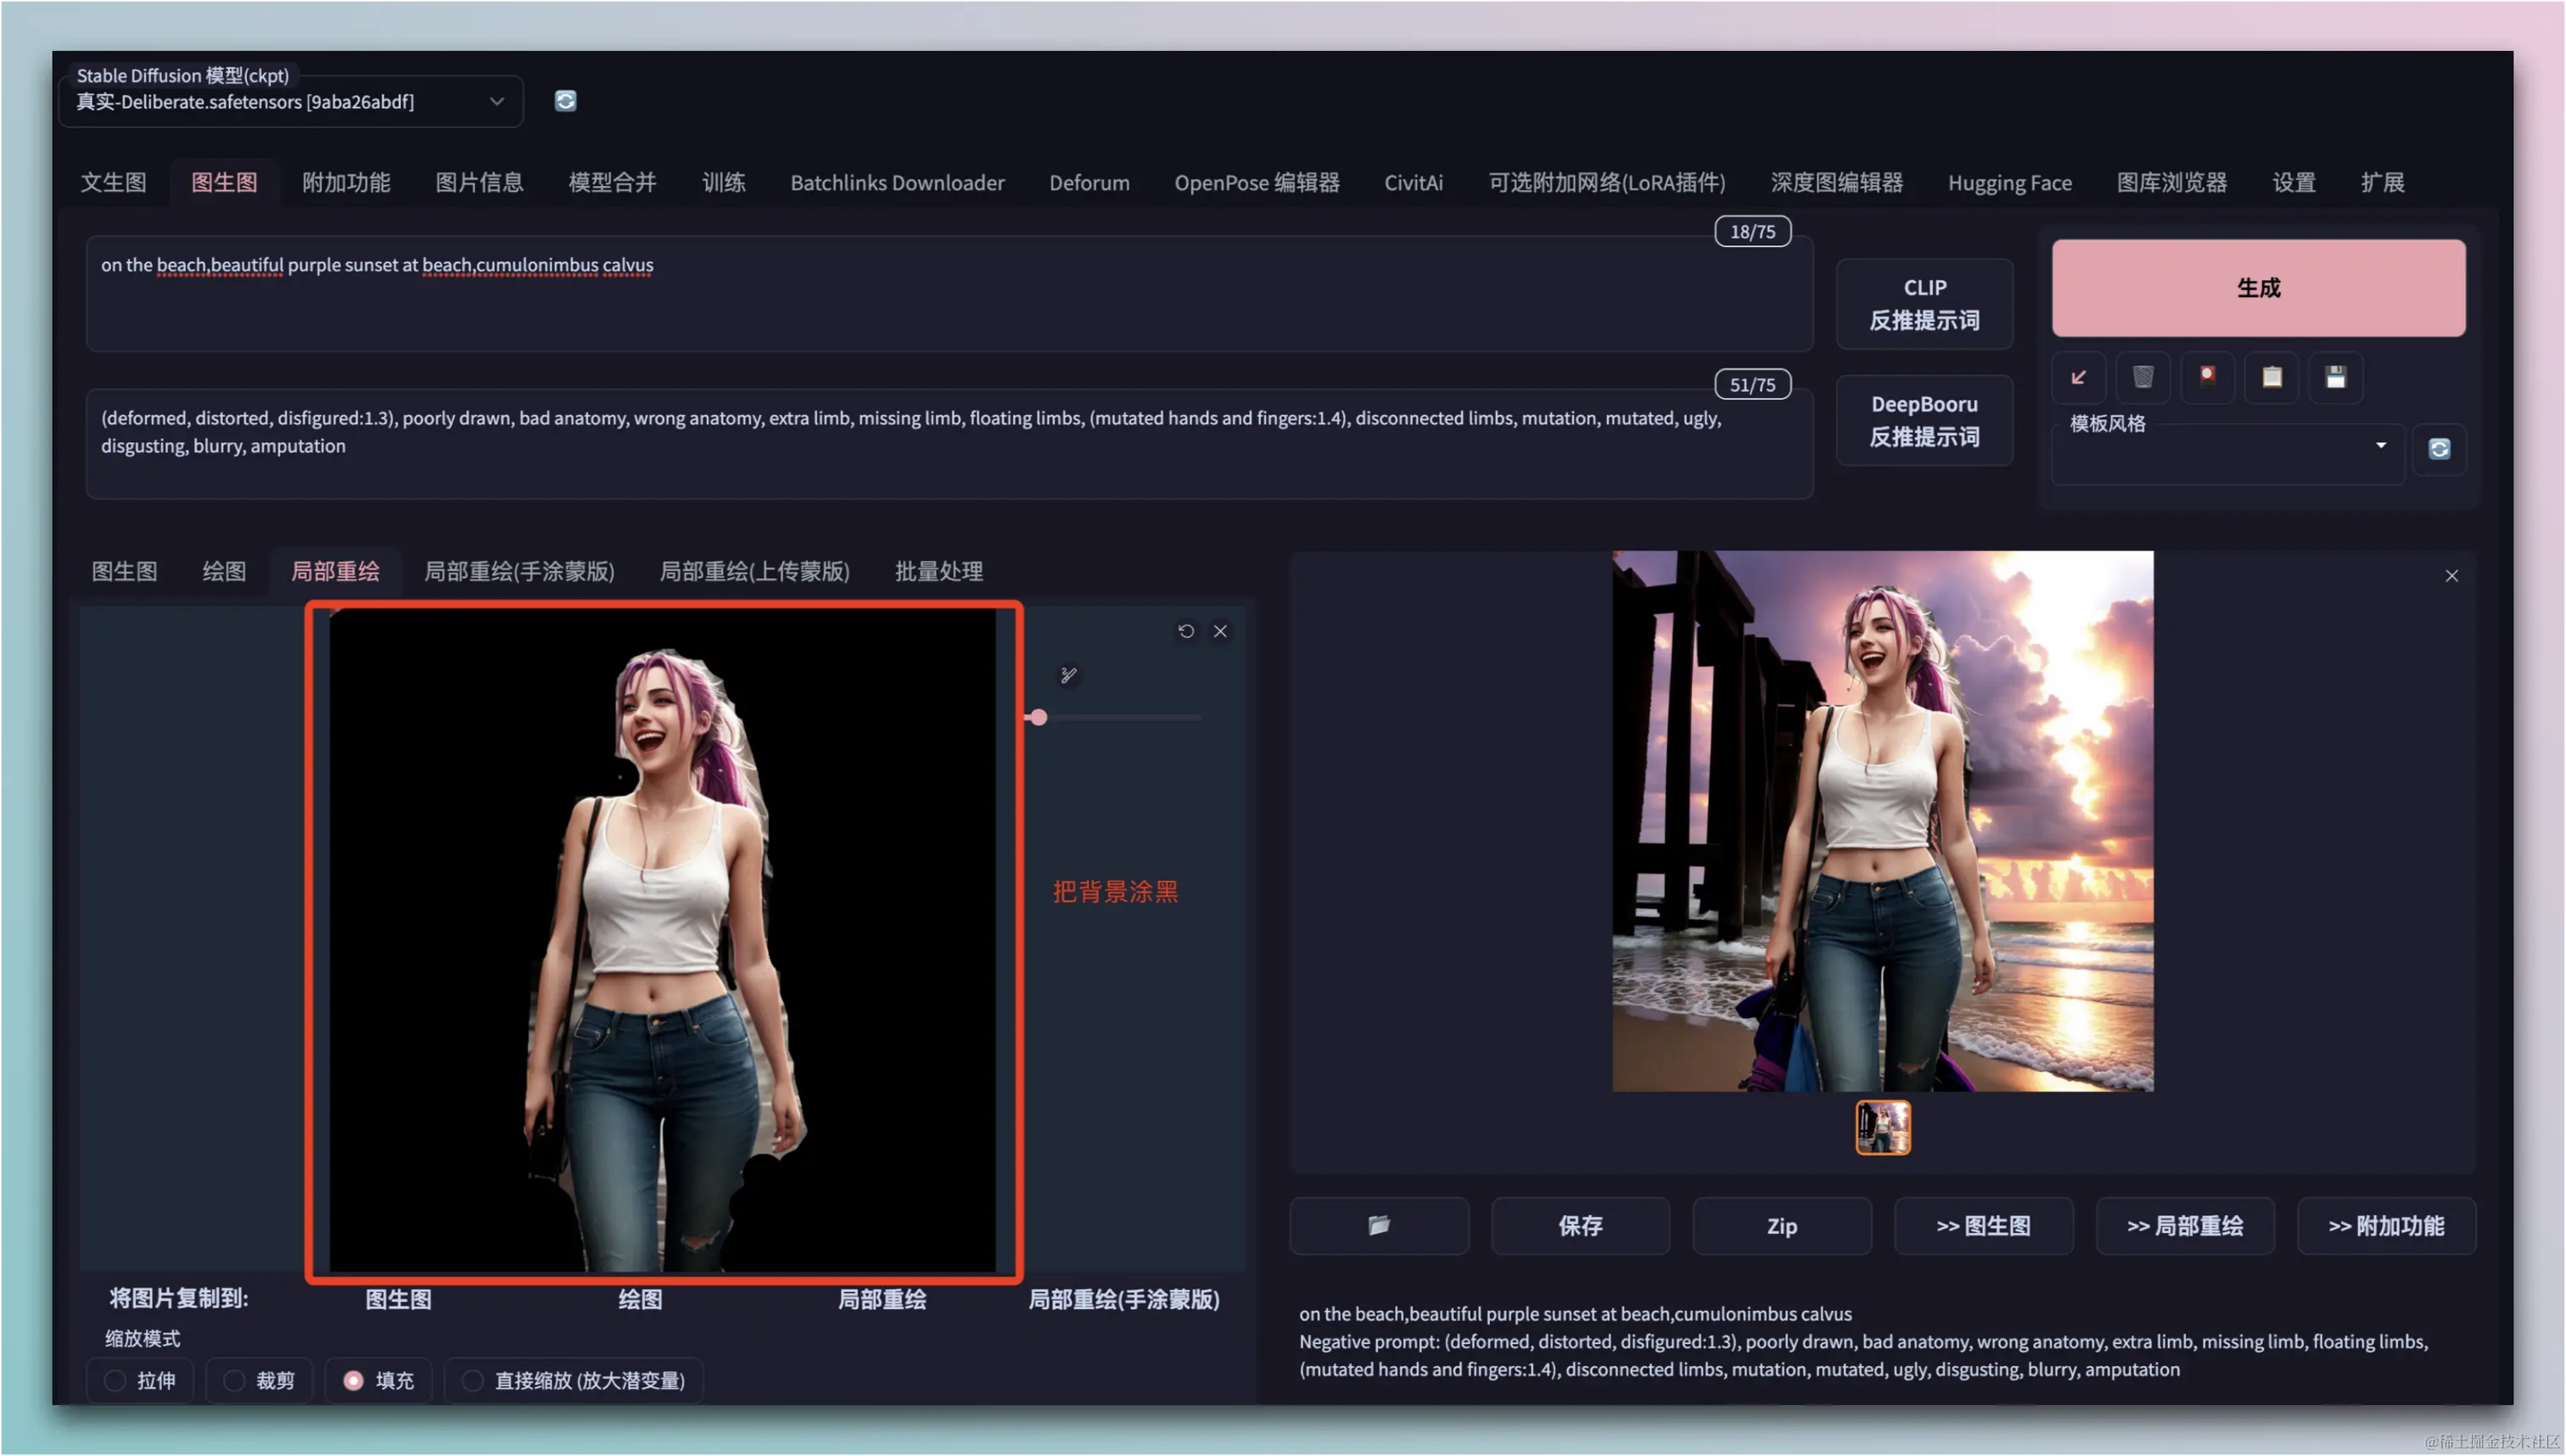The width and height of the screenshot is (2566, 1456).
Task: Select the generated result thumbnail
Action: coord(1882,1127)
